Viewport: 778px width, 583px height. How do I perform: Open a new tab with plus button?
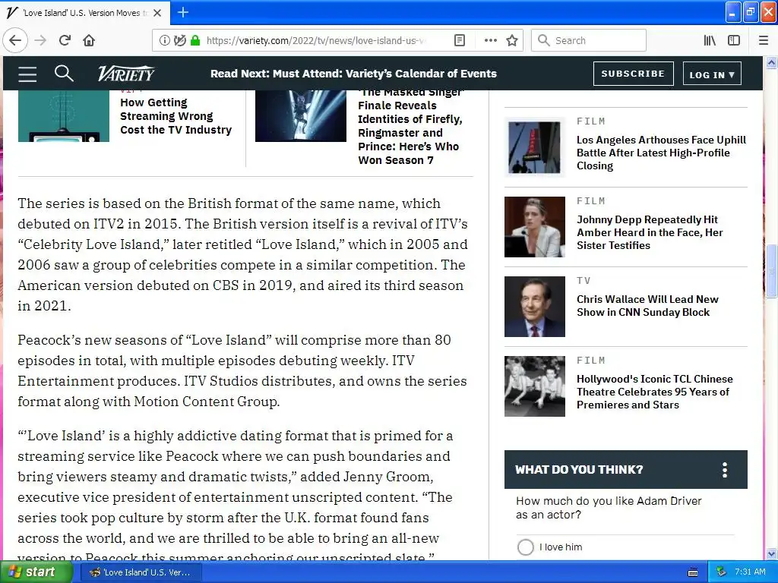click(x=182, y=12)
